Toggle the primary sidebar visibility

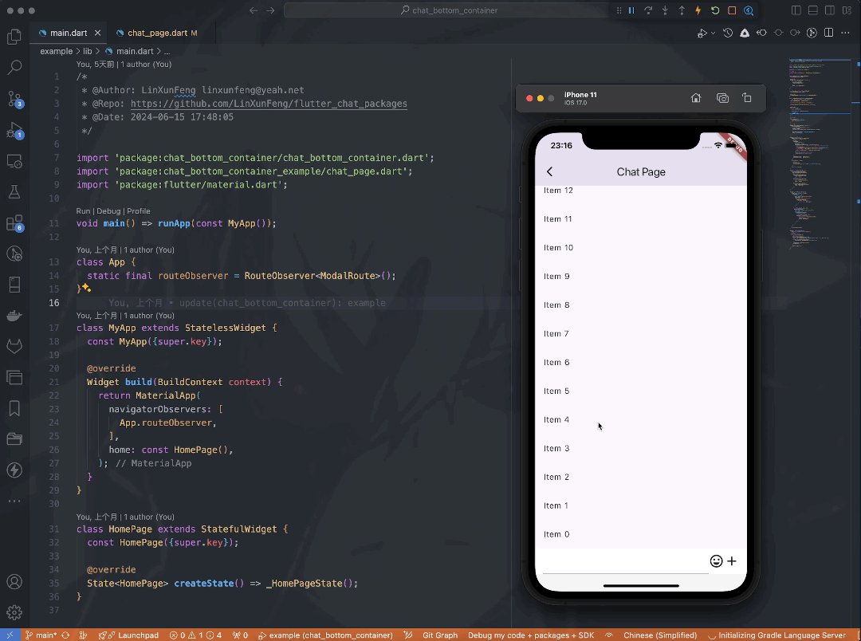[796, 10]
